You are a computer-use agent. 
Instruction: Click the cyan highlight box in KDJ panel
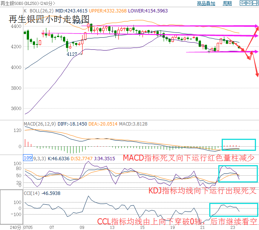238,174
